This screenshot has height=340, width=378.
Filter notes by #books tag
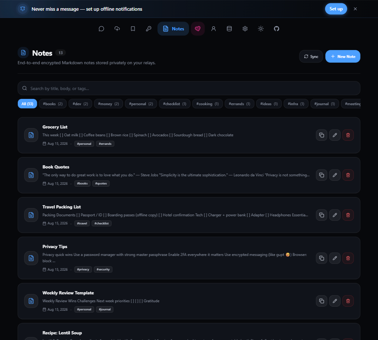(53, 104)
